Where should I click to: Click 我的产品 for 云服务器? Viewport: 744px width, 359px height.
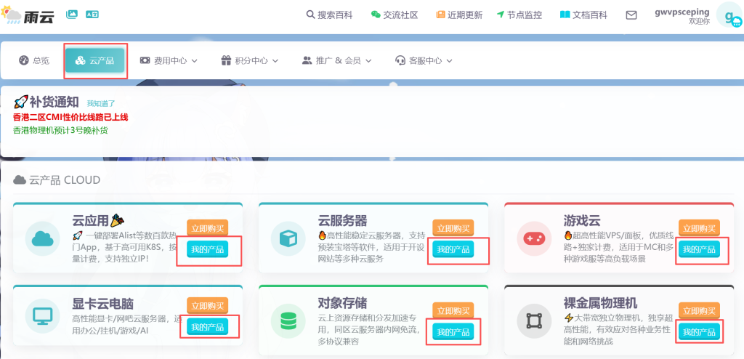click(x=453, y=249)
